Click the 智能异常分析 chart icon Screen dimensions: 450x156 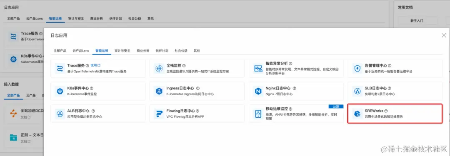(258, 68)
